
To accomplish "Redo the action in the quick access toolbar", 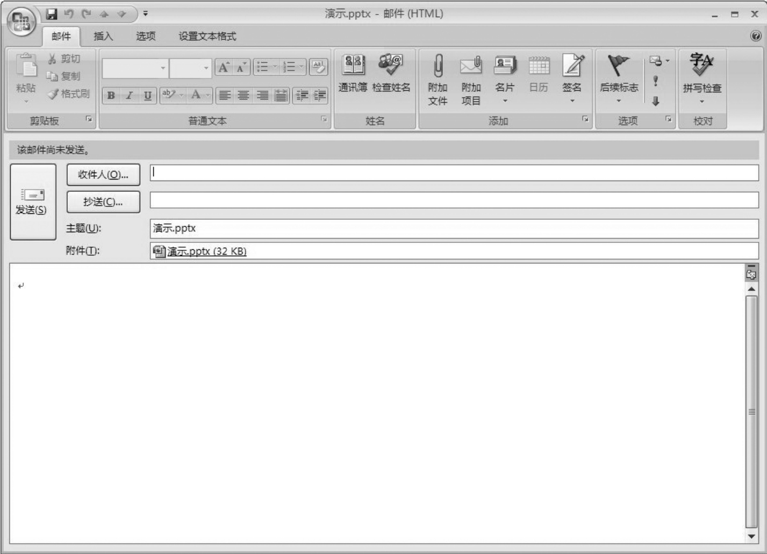I will click(86, 14).
